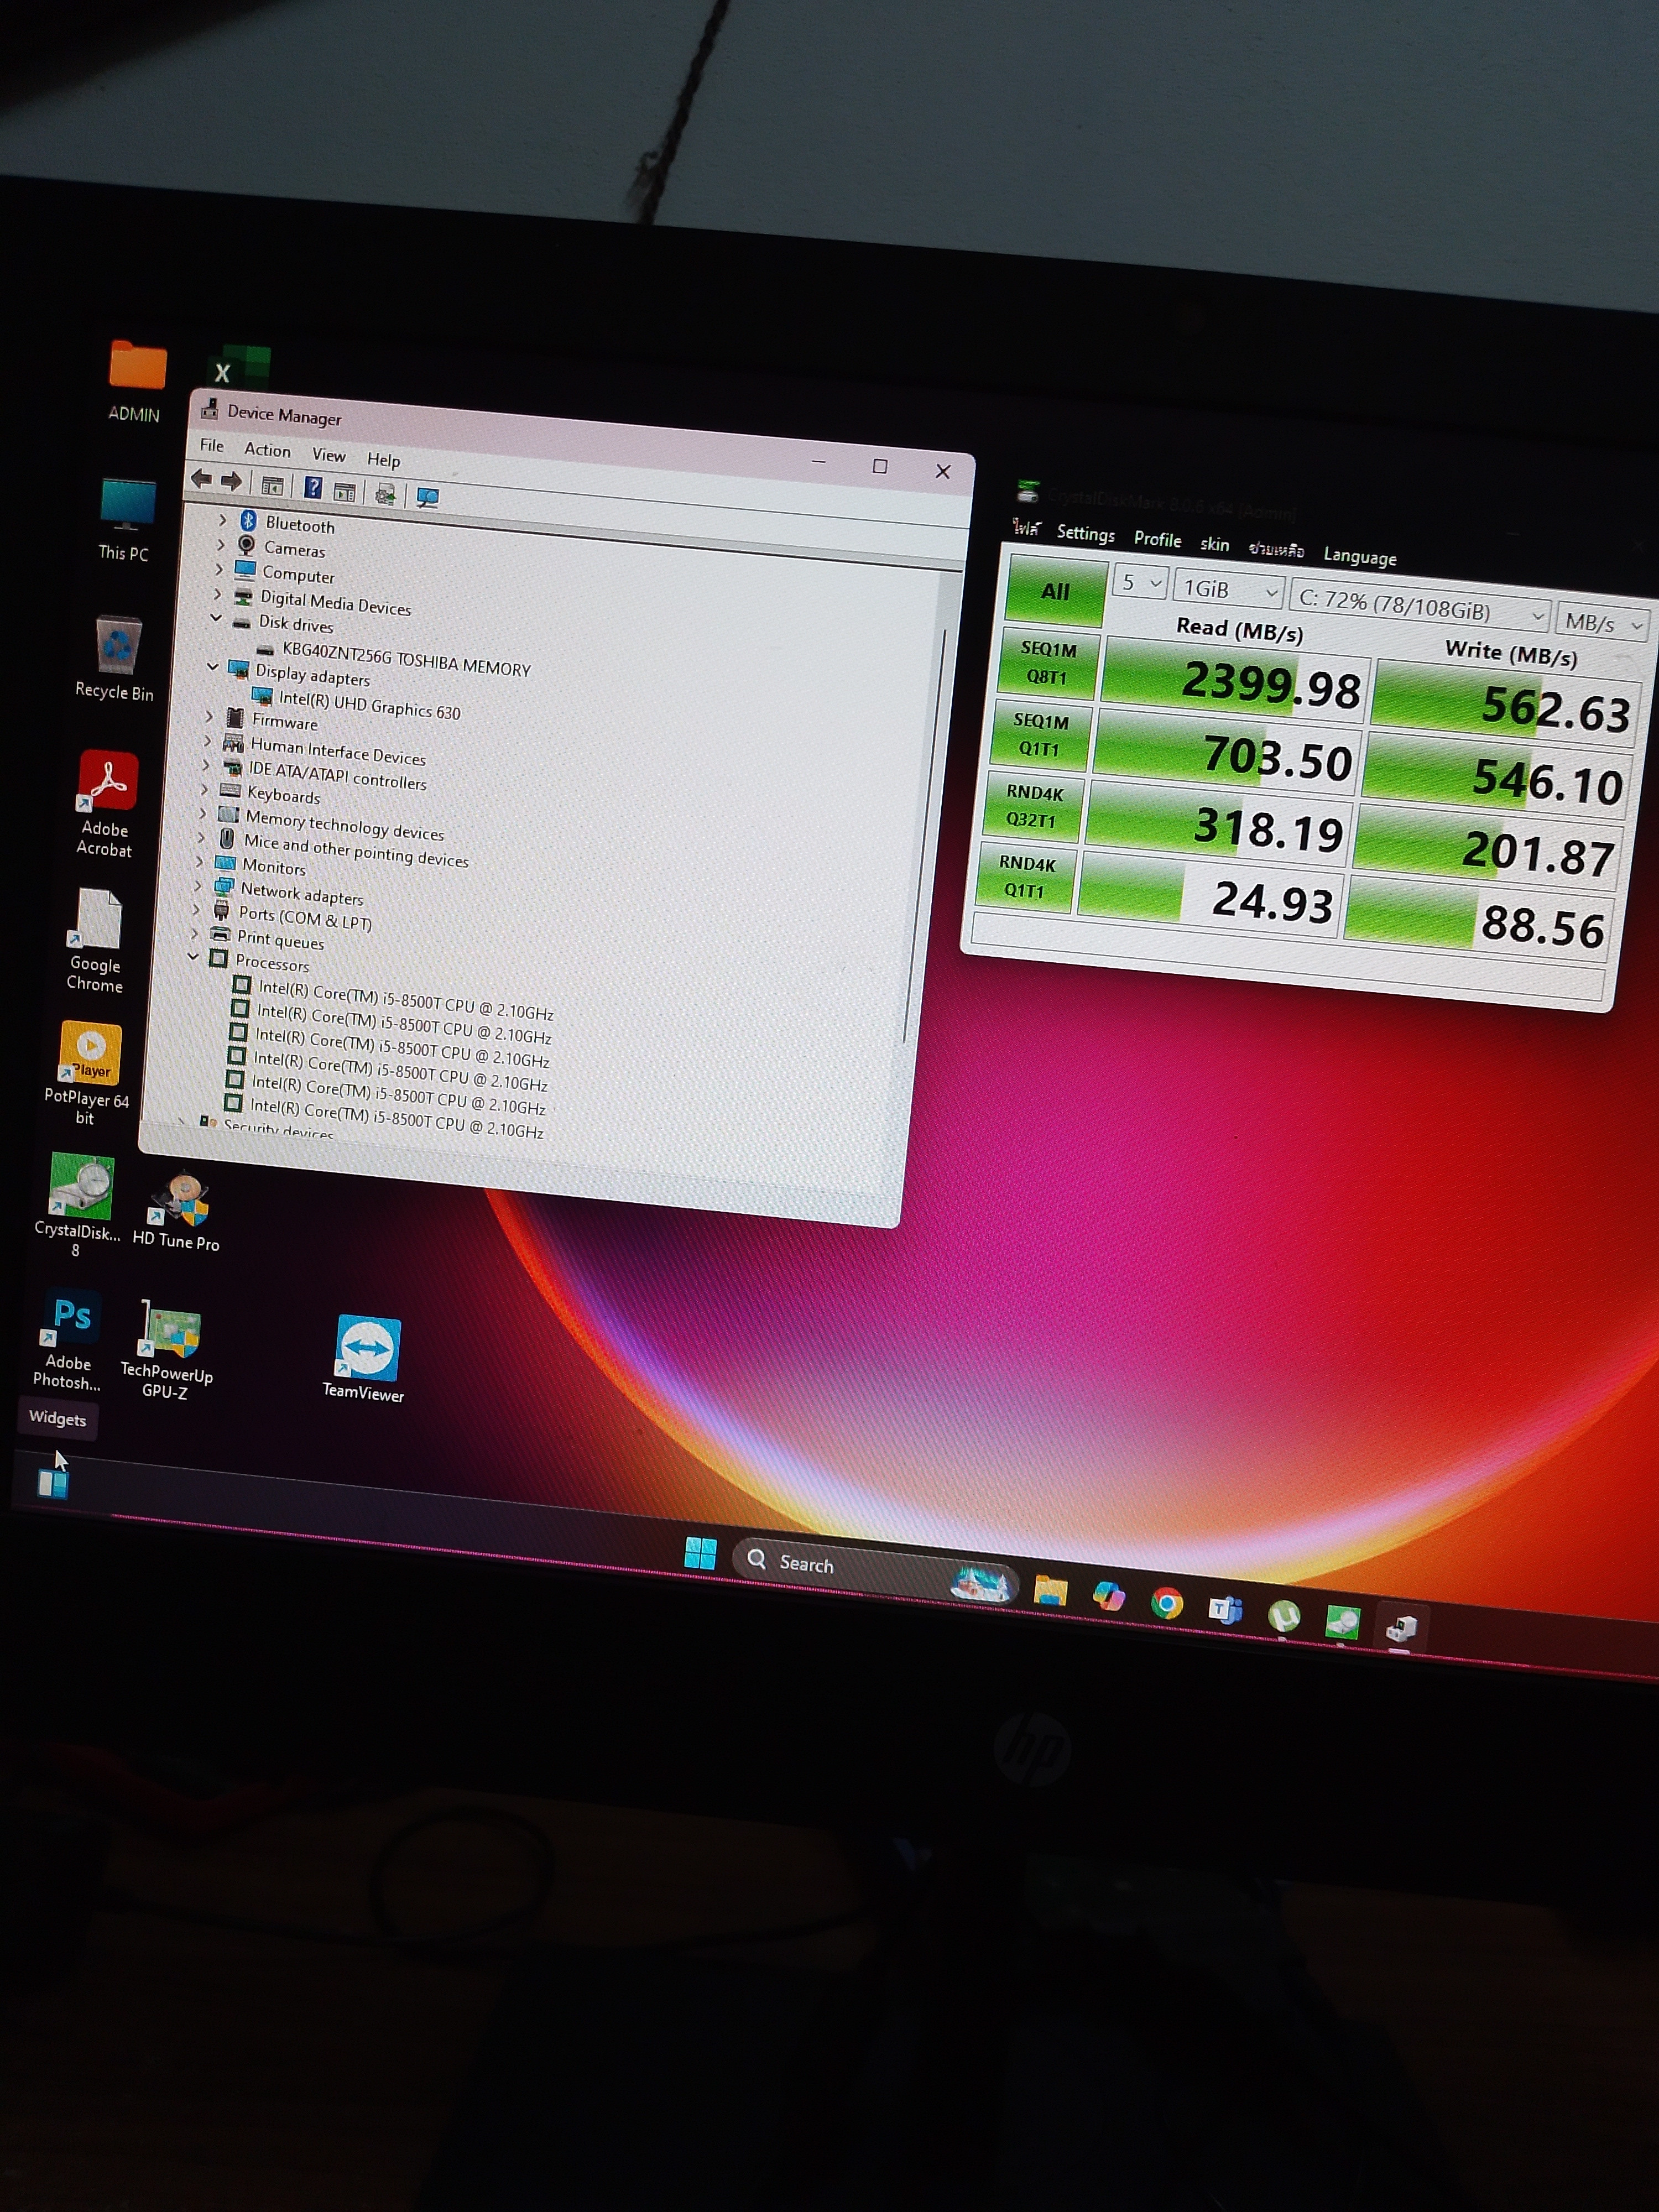Select the HD Tune Pro desktop shortcut
Viewport: 1659px width, 2212px height.
tap(177, 1212)
